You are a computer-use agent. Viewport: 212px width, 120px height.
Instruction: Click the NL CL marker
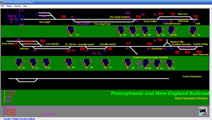click(97, 54)
